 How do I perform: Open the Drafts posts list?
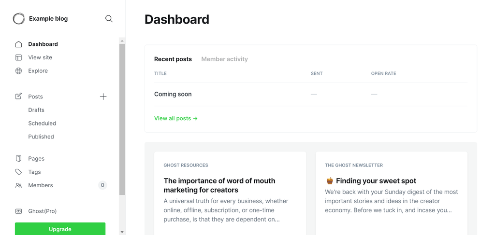(36, 110)
